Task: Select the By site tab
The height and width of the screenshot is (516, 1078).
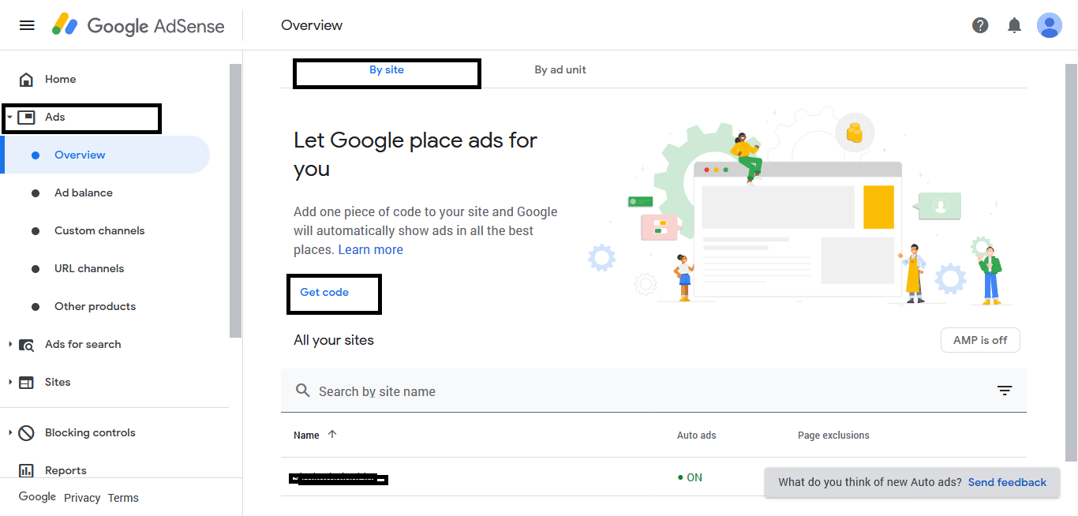Action: pyautogui.click(x=387, y=70)
